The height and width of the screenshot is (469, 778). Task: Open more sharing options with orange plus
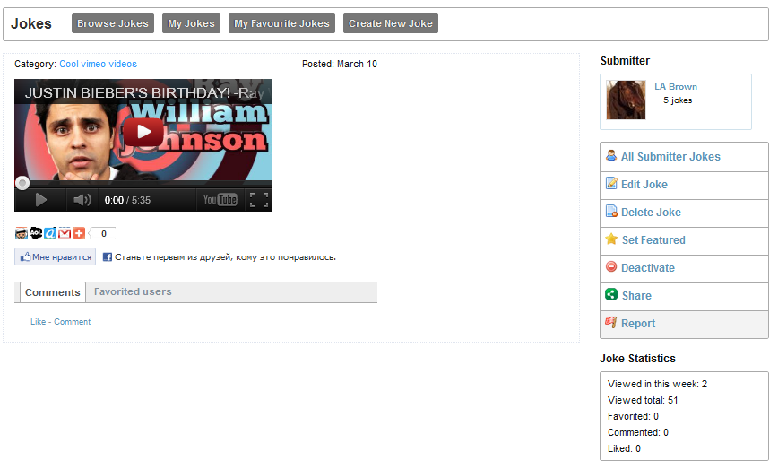(79, 233)
